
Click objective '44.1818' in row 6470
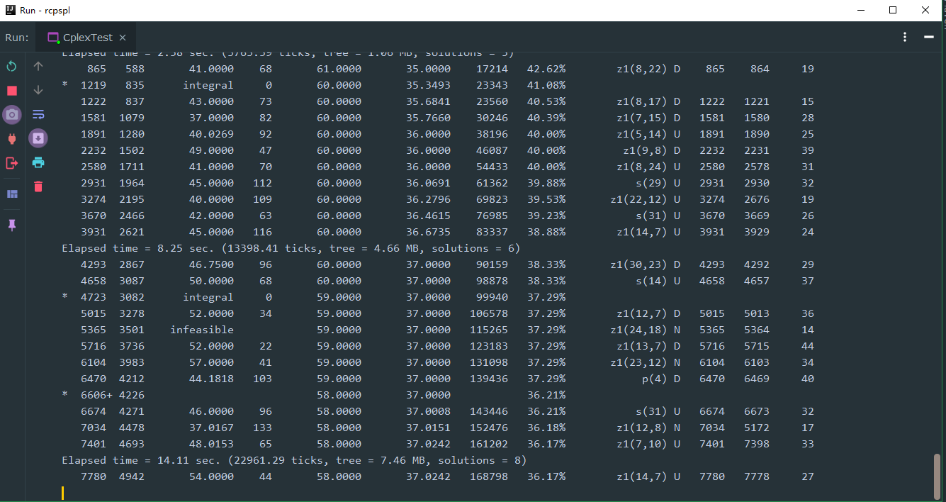(211, 379)
